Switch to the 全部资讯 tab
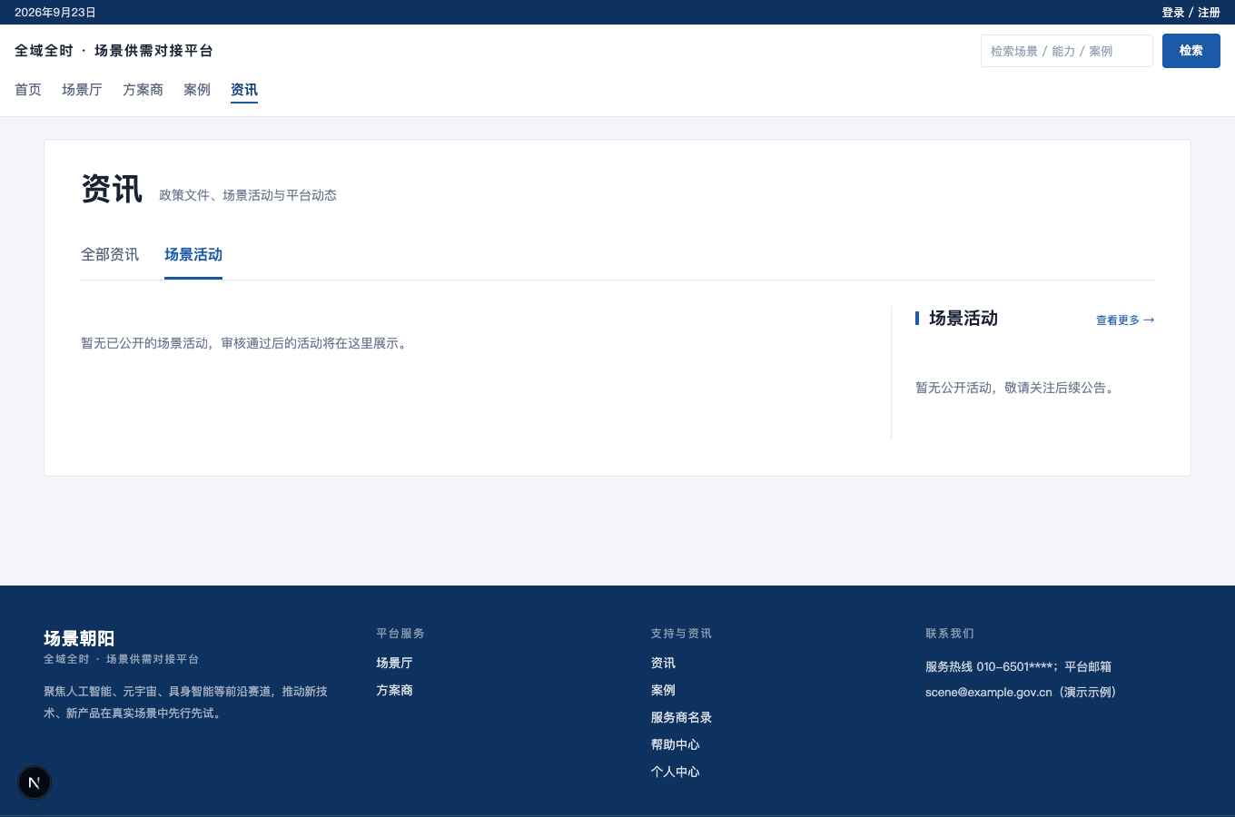The height and width of the screenshot is (817, 1235). coord(110,255)
